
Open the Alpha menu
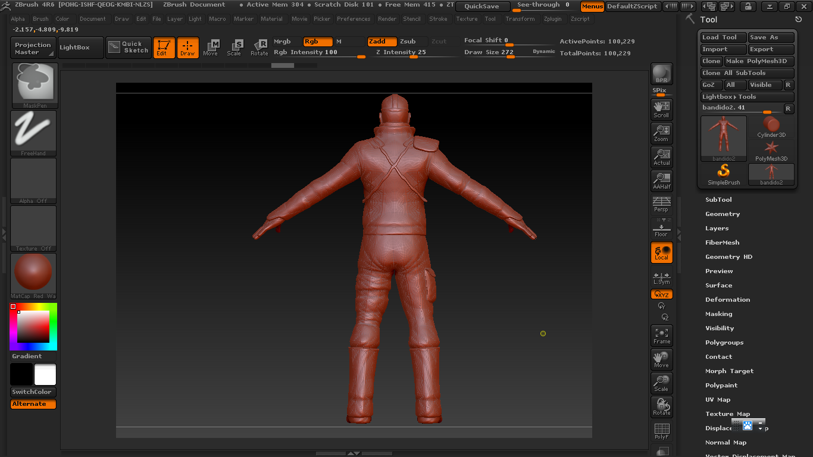pos(18,19)
